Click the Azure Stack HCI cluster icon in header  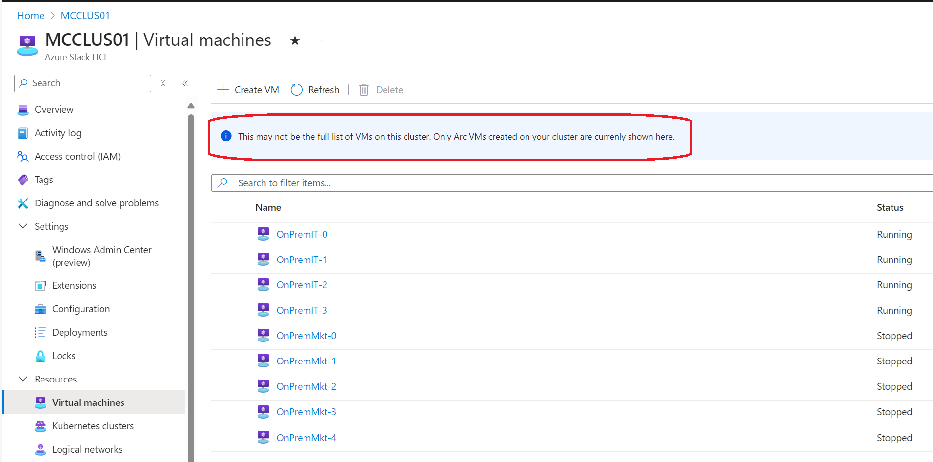tap(27, 45)
